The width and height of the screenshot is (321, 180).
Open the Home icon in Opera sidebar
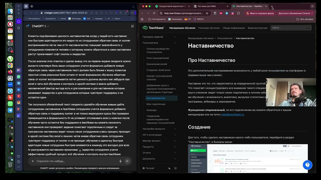pyautogui.click(x=19, y=21)
